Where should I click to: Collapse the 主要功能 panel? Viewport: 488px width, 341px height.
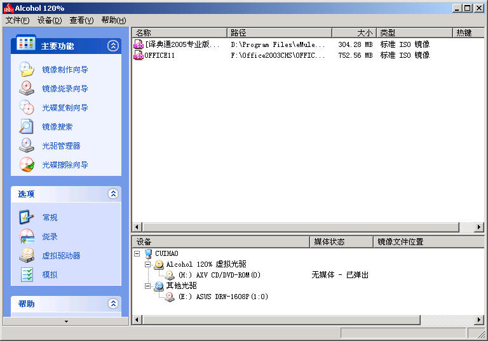[113, 46]
